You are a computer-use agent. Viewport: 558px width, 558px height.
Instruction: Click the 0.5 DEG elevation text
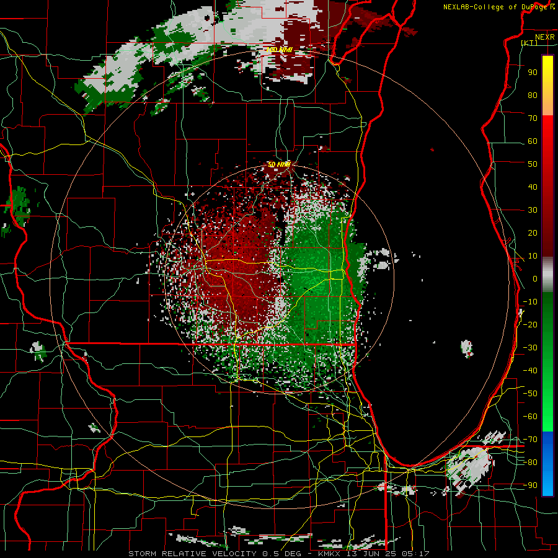tap(282, 554)
